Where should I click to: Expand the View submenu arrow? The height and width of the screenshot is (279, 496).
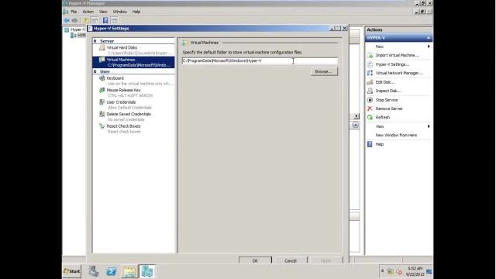coord(429,126)
